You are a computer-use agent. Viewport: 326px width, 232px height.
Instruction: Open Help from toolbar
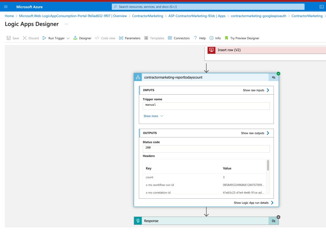tap(200, 38)
